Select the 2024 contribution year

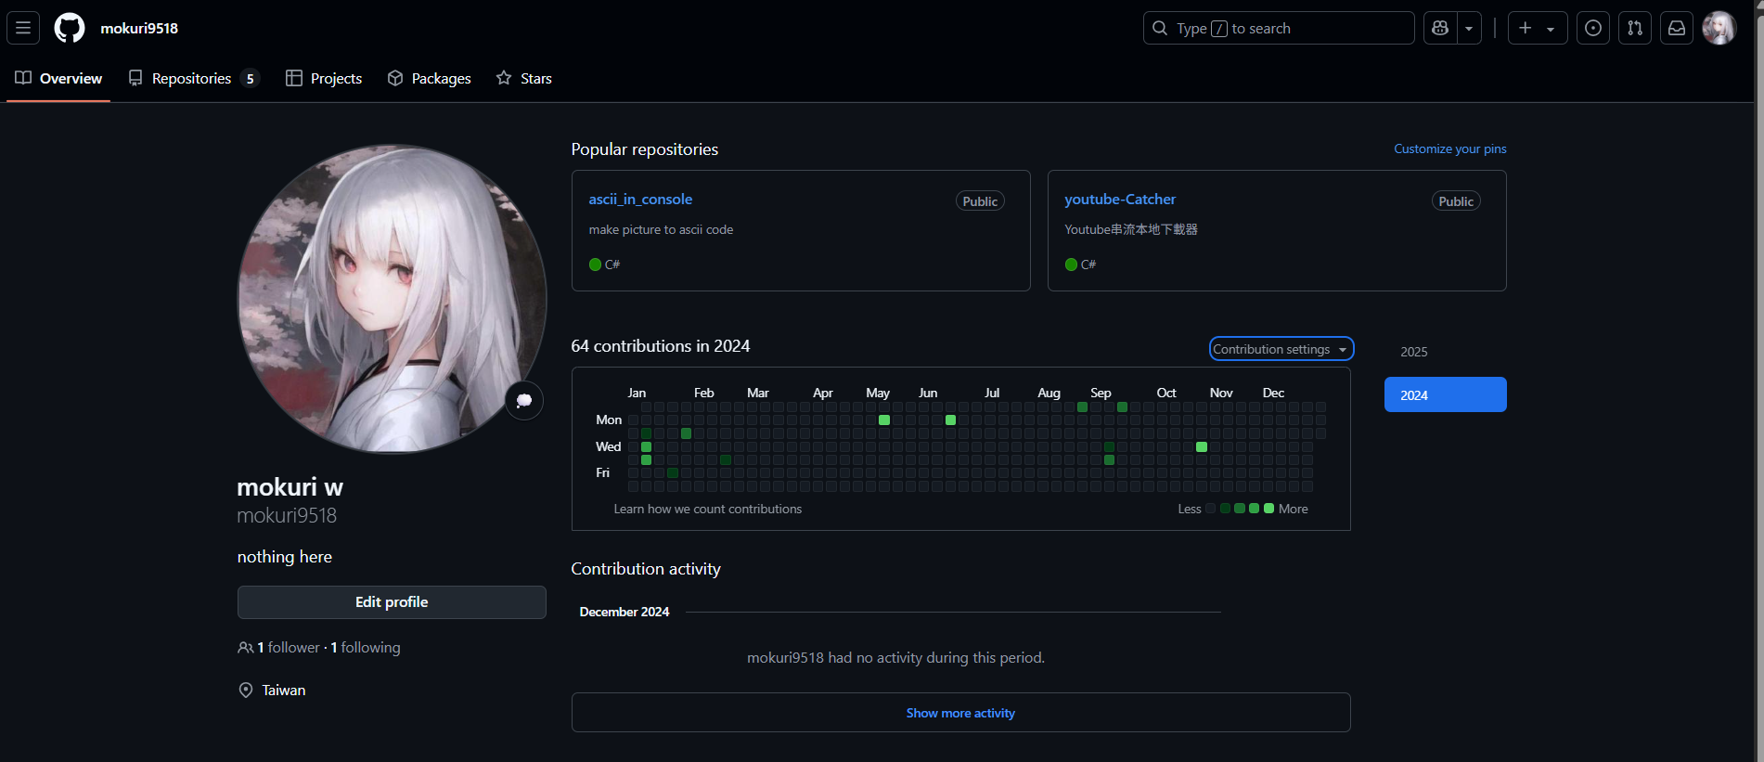pyautogui.click(x=1445, y=394)
